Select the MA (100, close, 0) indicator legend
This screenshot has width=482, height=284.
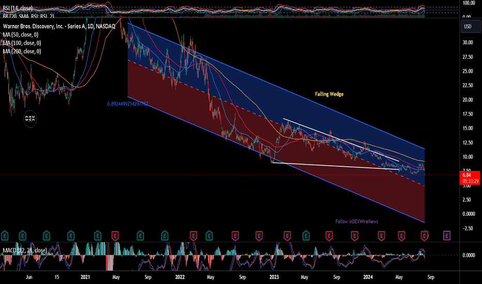[x=22, y=43]
